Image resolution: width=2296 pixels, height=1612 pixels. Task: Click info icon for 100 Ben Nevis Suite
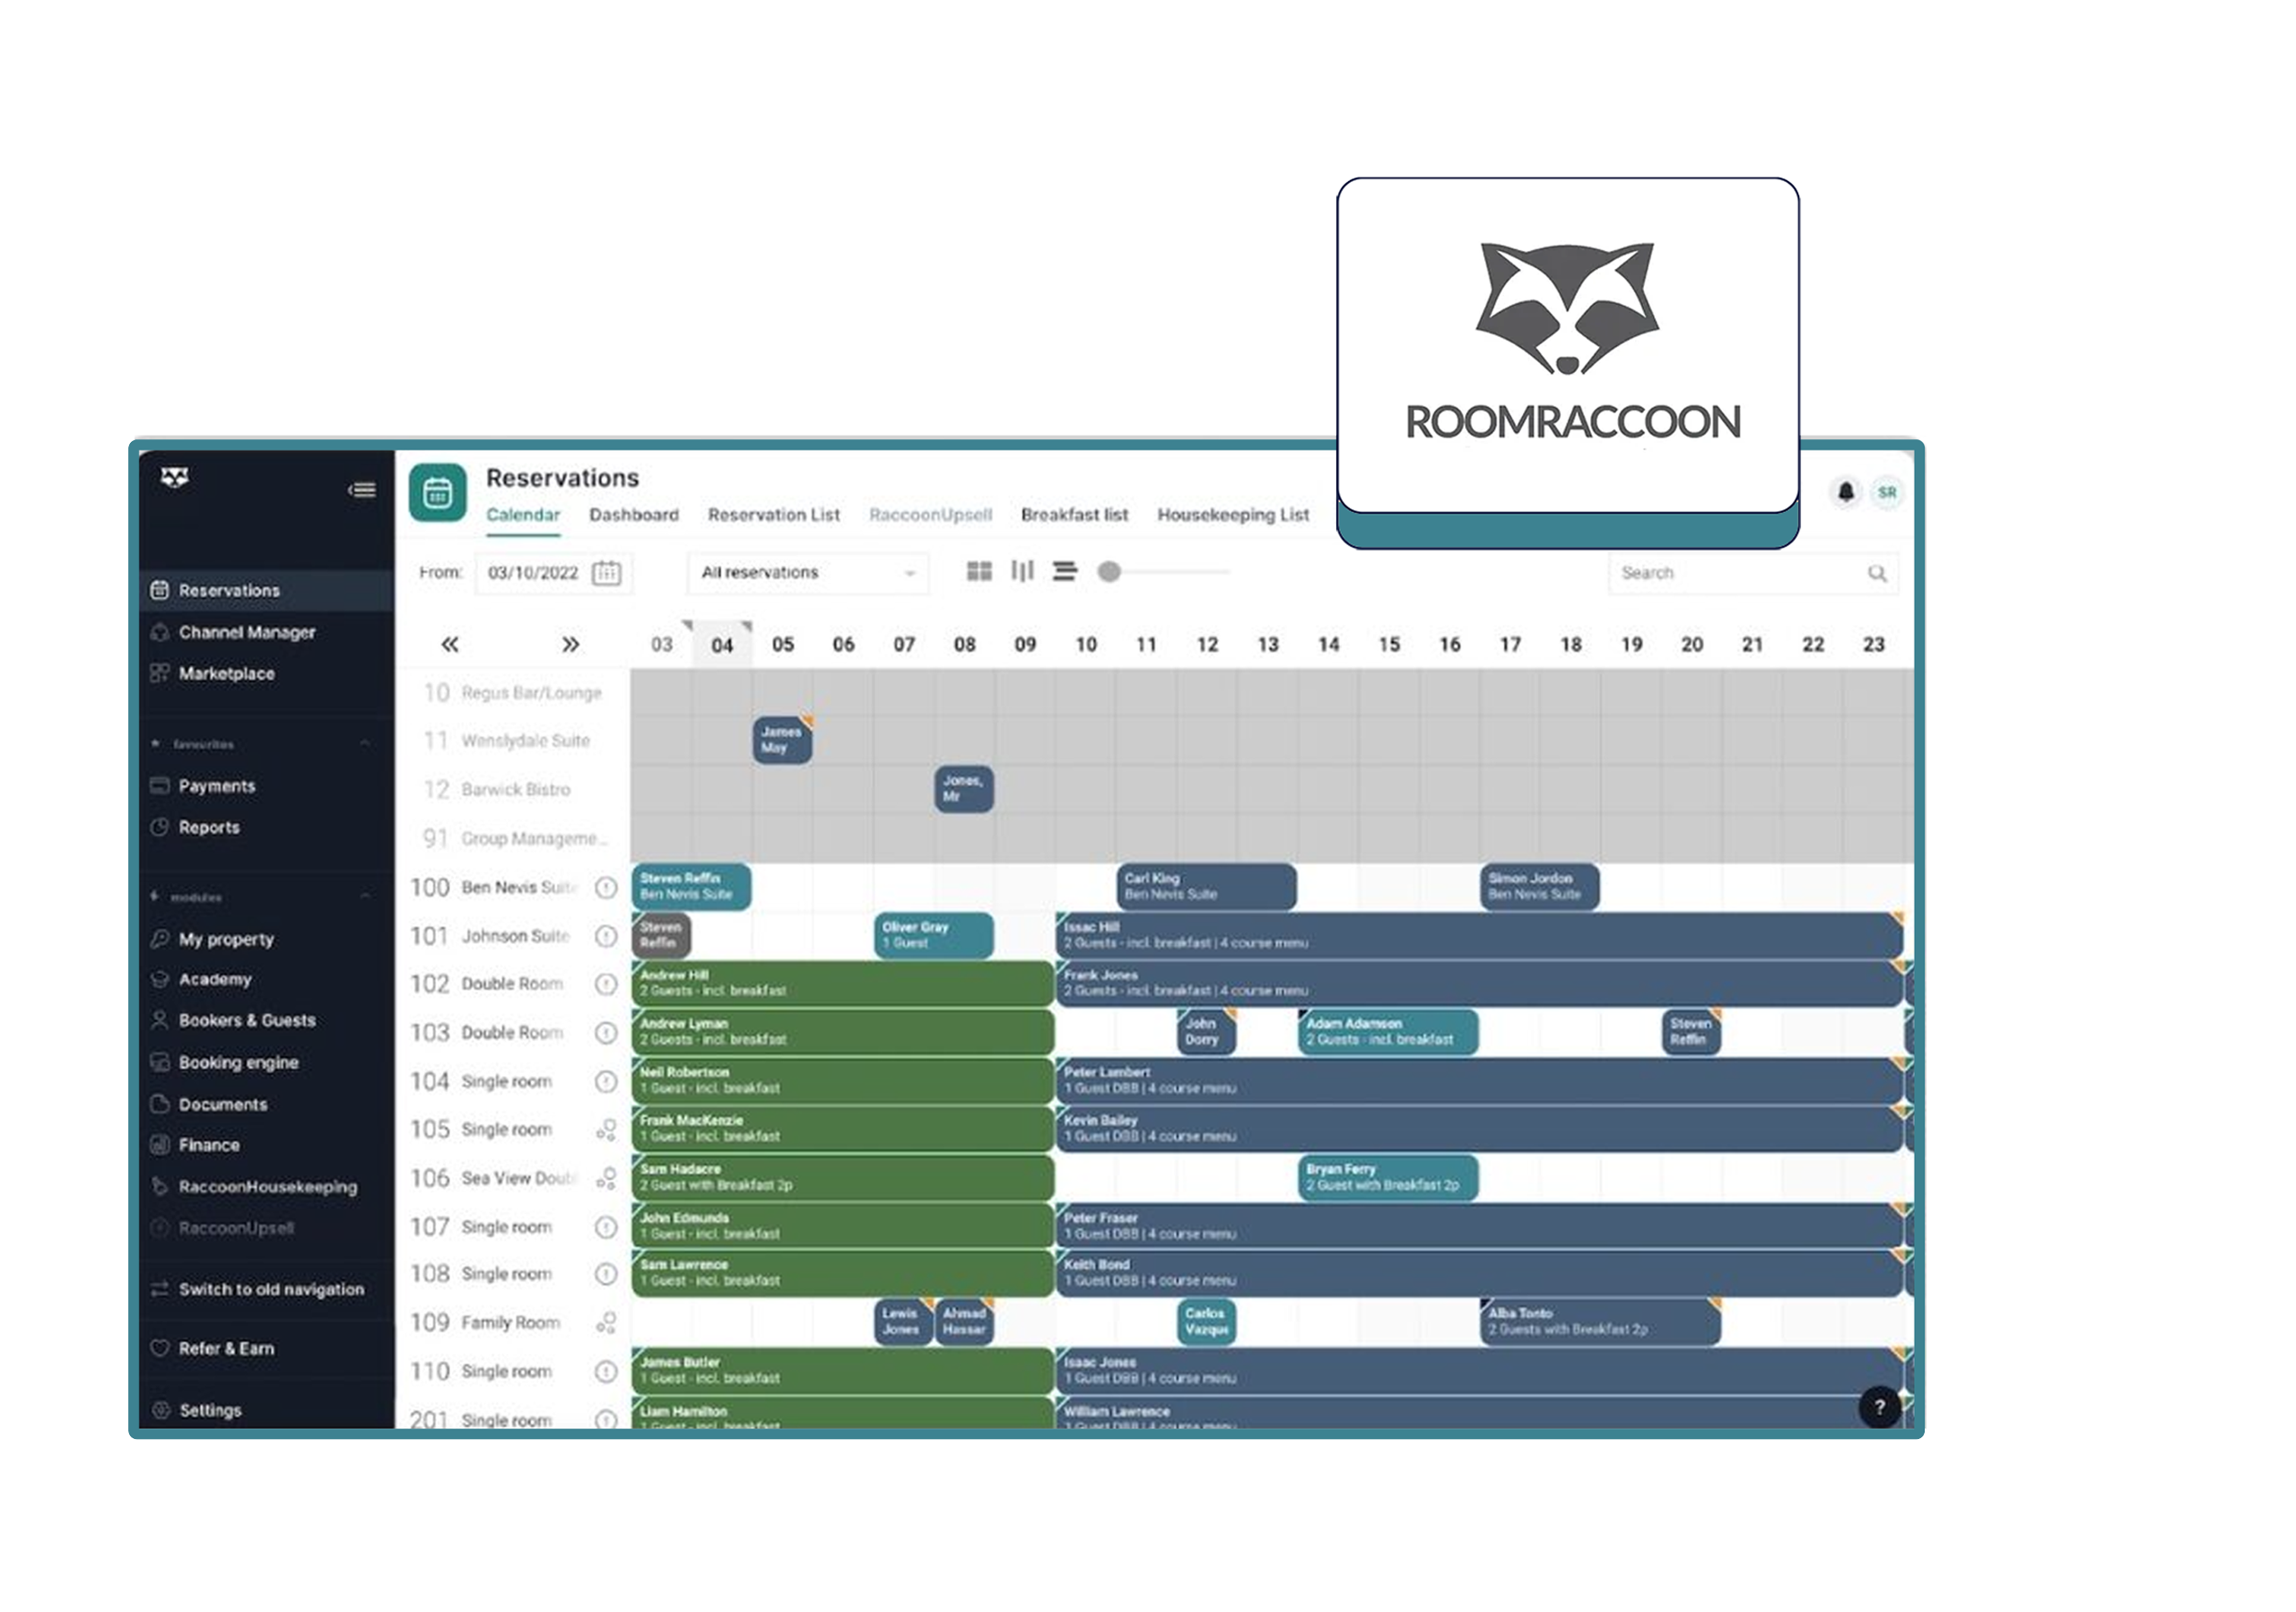[x=606, y=888]
